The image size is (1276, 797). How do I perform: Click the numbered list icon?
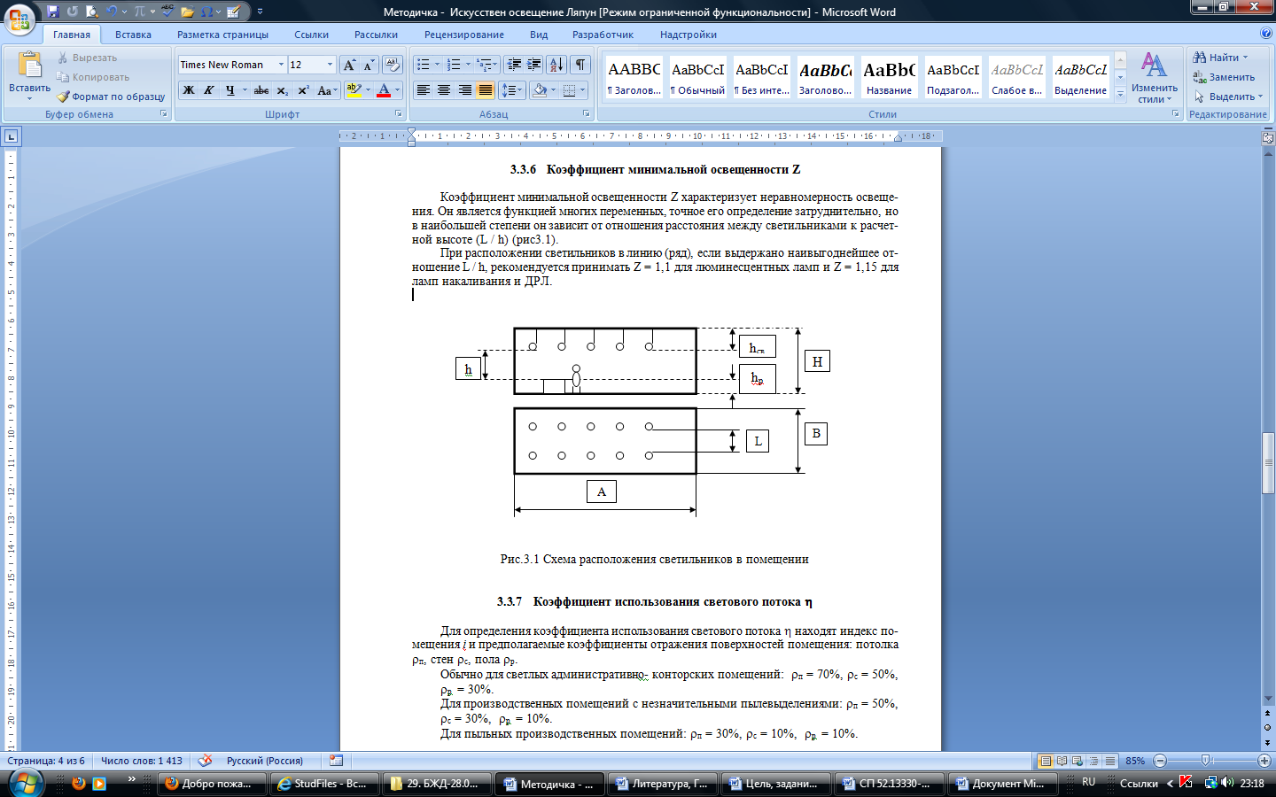pyautogui.click(x=454, y=65)
